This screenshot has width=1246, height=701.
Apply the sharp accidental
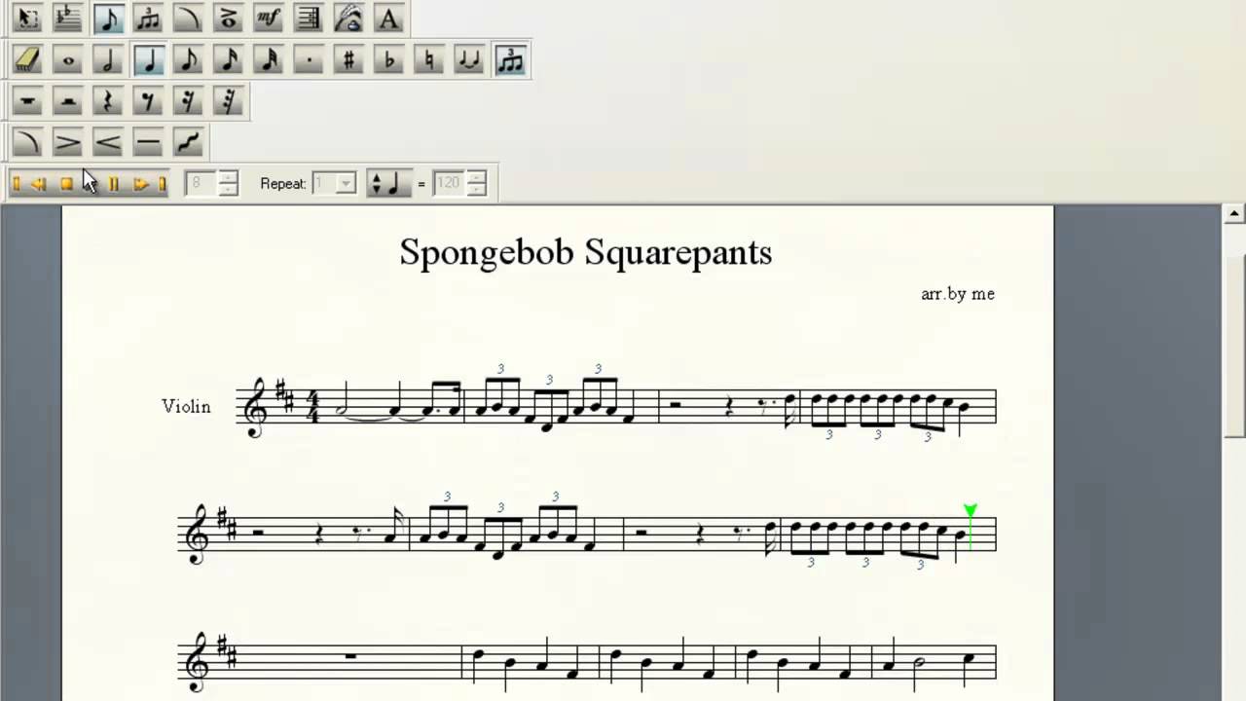[348, 60]
